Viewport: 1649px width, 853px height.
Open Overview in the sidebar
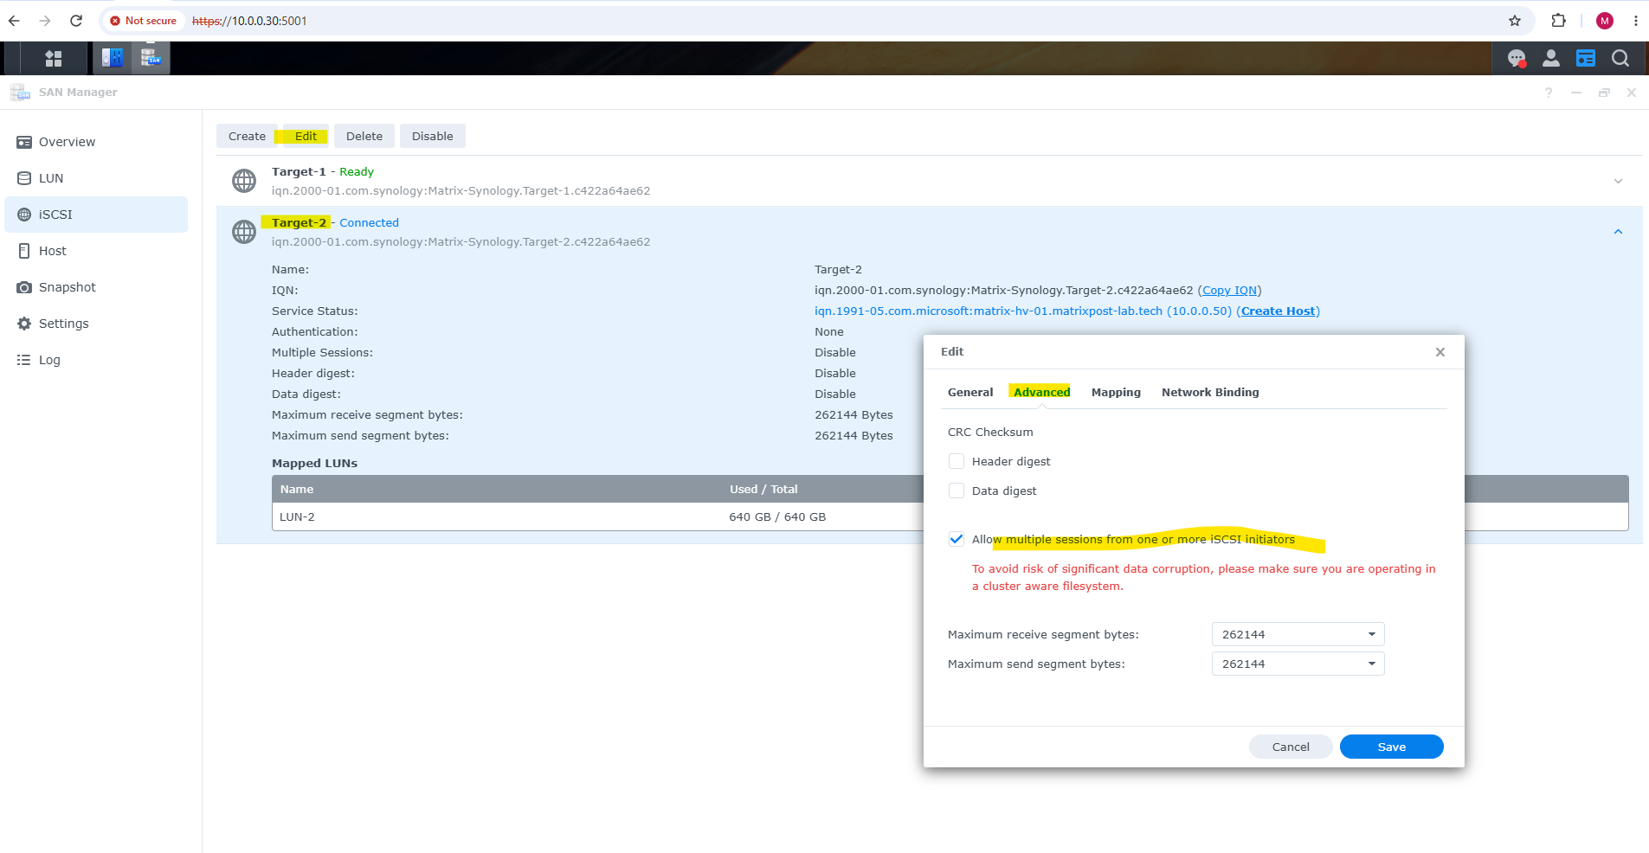click(96, 142)
